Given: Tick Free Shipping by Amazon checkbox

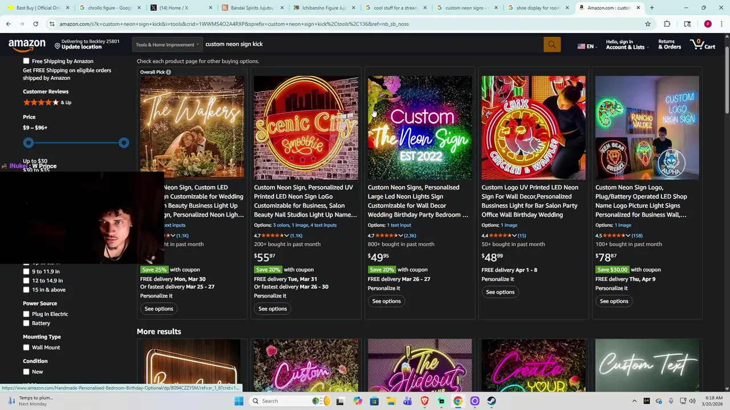Looking at the screenshot, I should coord(26,61).
